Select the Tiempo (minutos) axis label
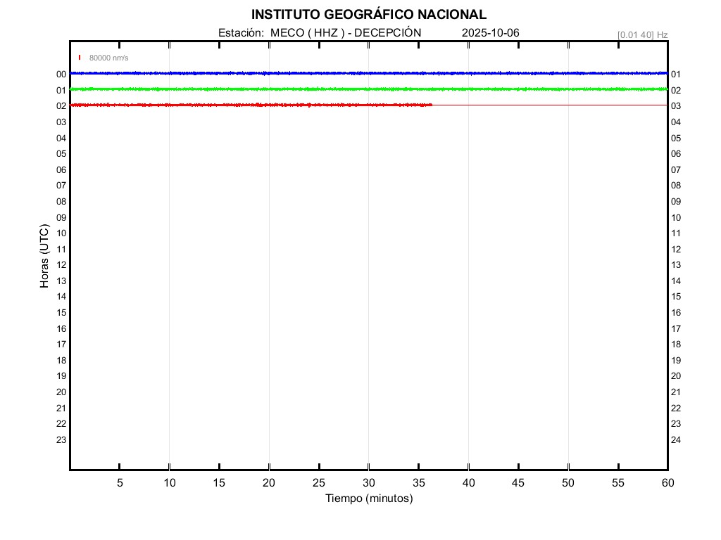Screen dimensions: 721x540 click(369, 499)
